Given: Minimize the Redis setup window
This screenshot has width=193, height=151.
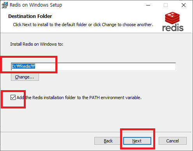Looking at the screenshot, I should coord(148,5).
